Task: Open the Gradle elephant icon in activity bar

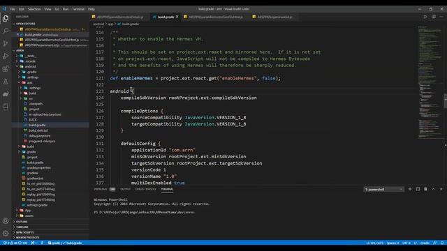Action: pos(6,94)
